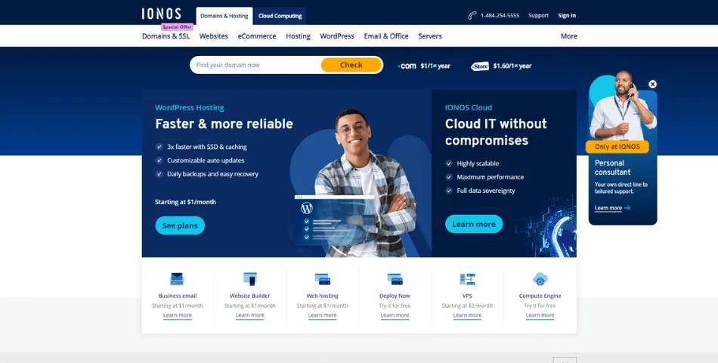
Task: Click Learn more under VPS
Action: 467,315
